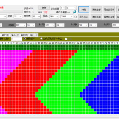Open the ms unit dropdown beside 时间3
This screenshot has width=119, height=119.
tap(60, 25)
